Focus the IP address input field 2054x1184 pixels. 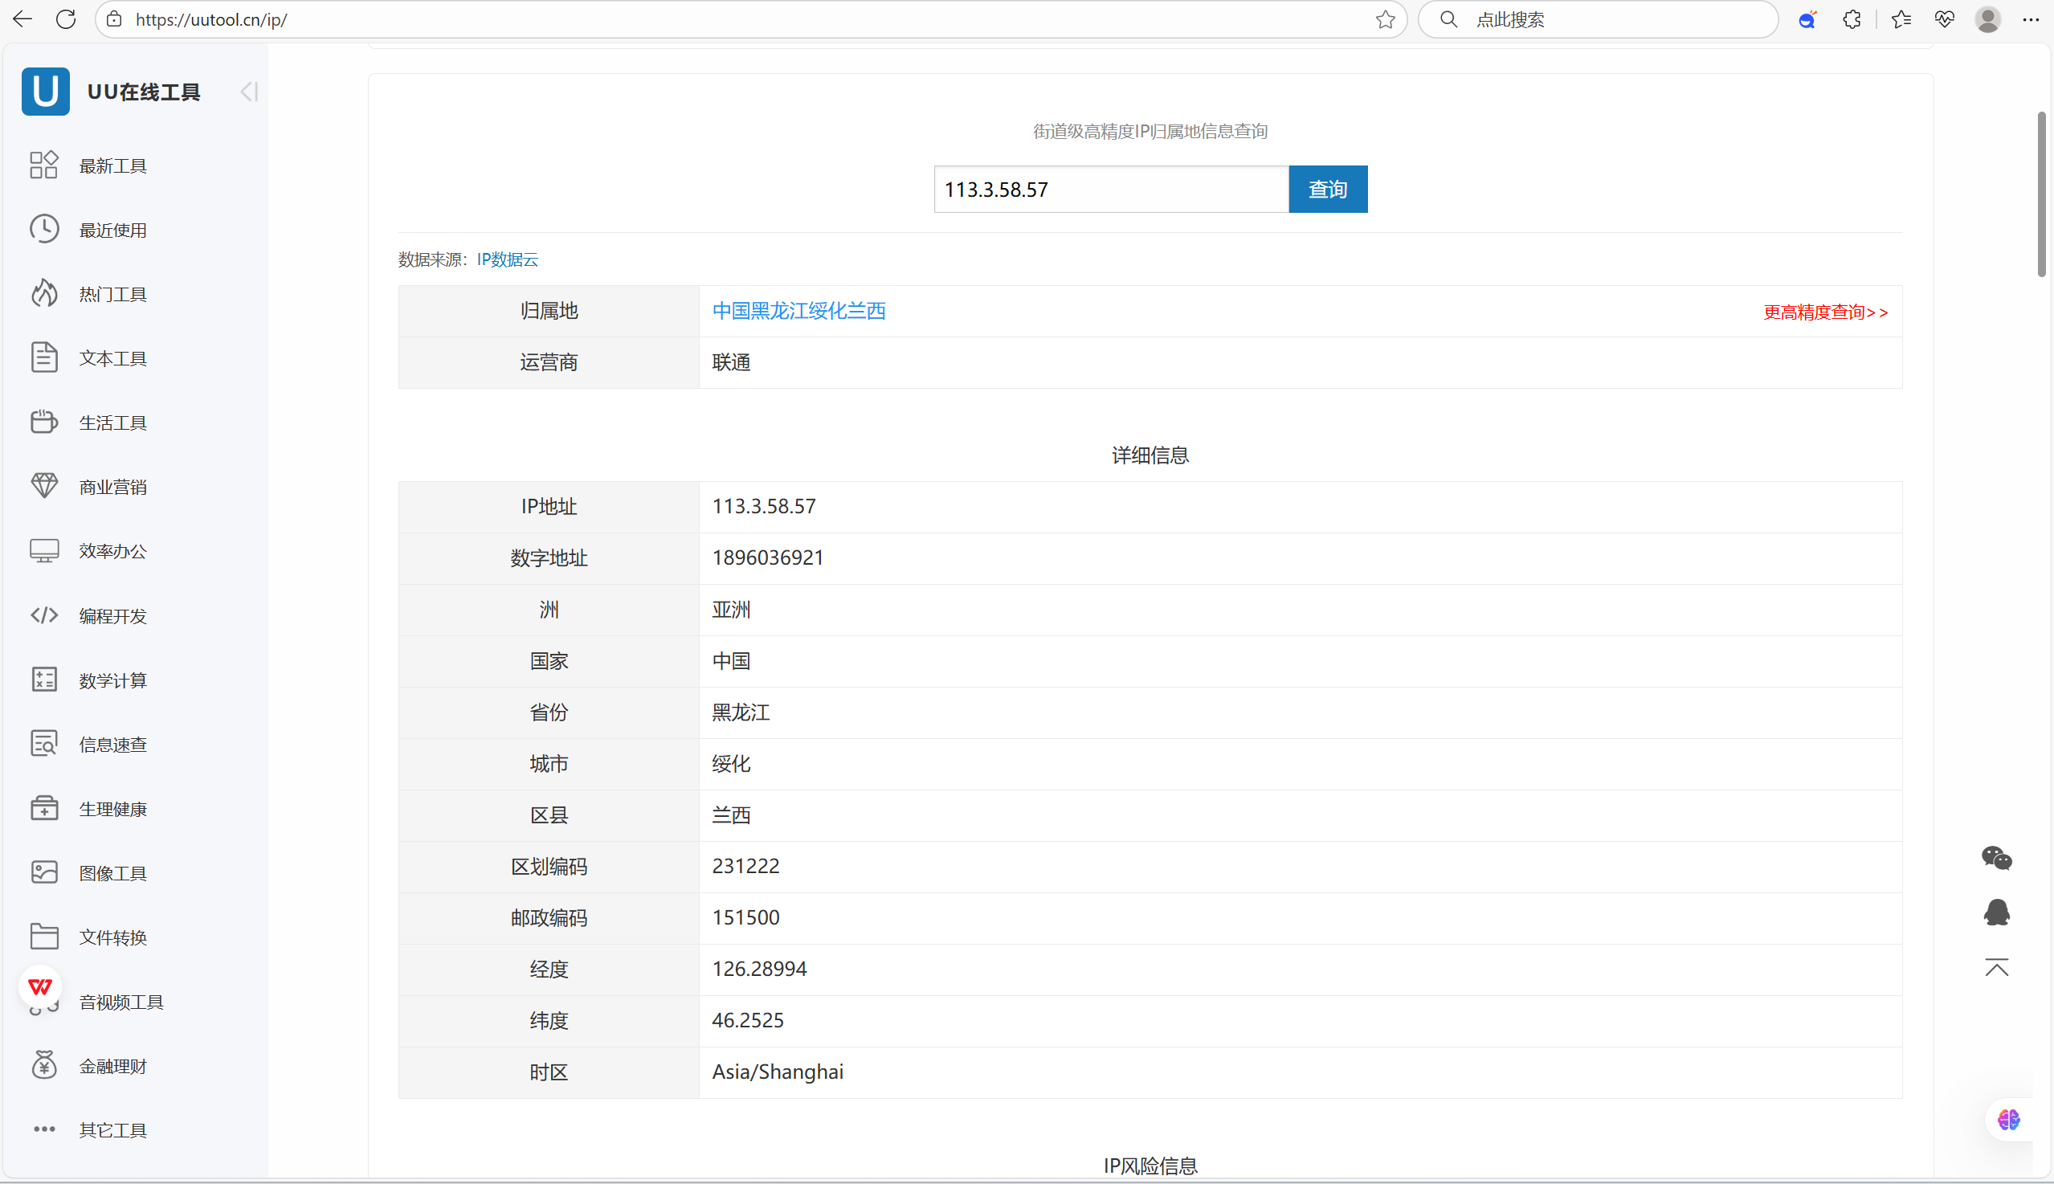click(1111, 190)
